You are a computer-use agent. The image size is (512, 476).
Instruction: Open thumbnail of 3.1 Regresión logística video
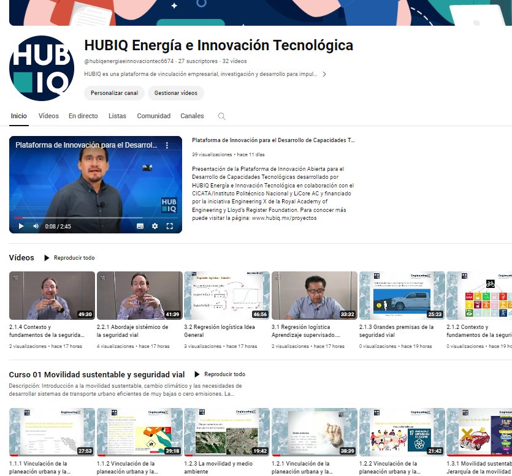315,295
